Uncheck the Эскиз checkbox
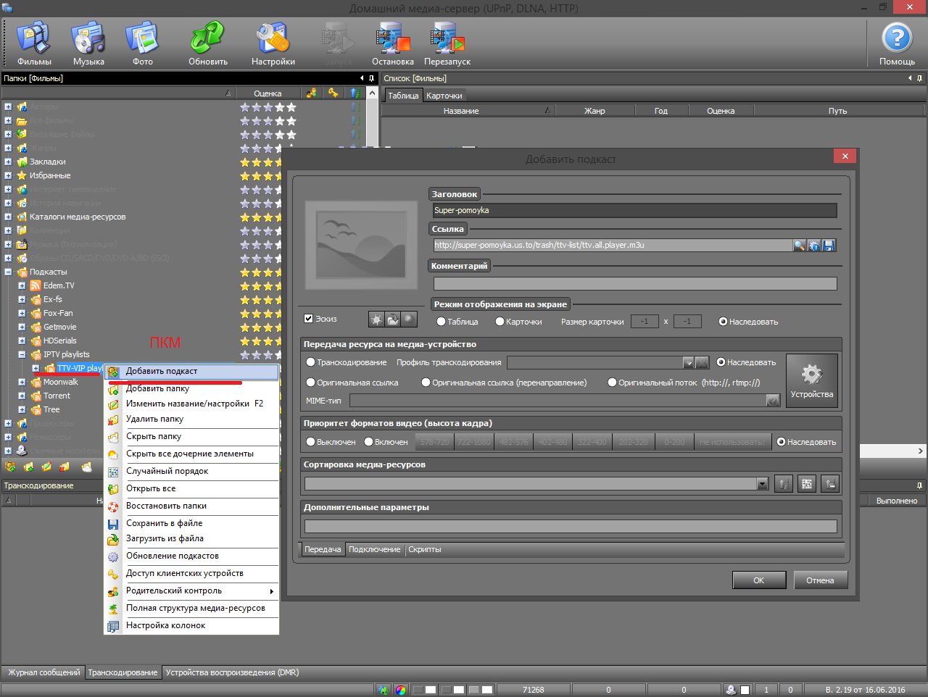 click(309, 319)
